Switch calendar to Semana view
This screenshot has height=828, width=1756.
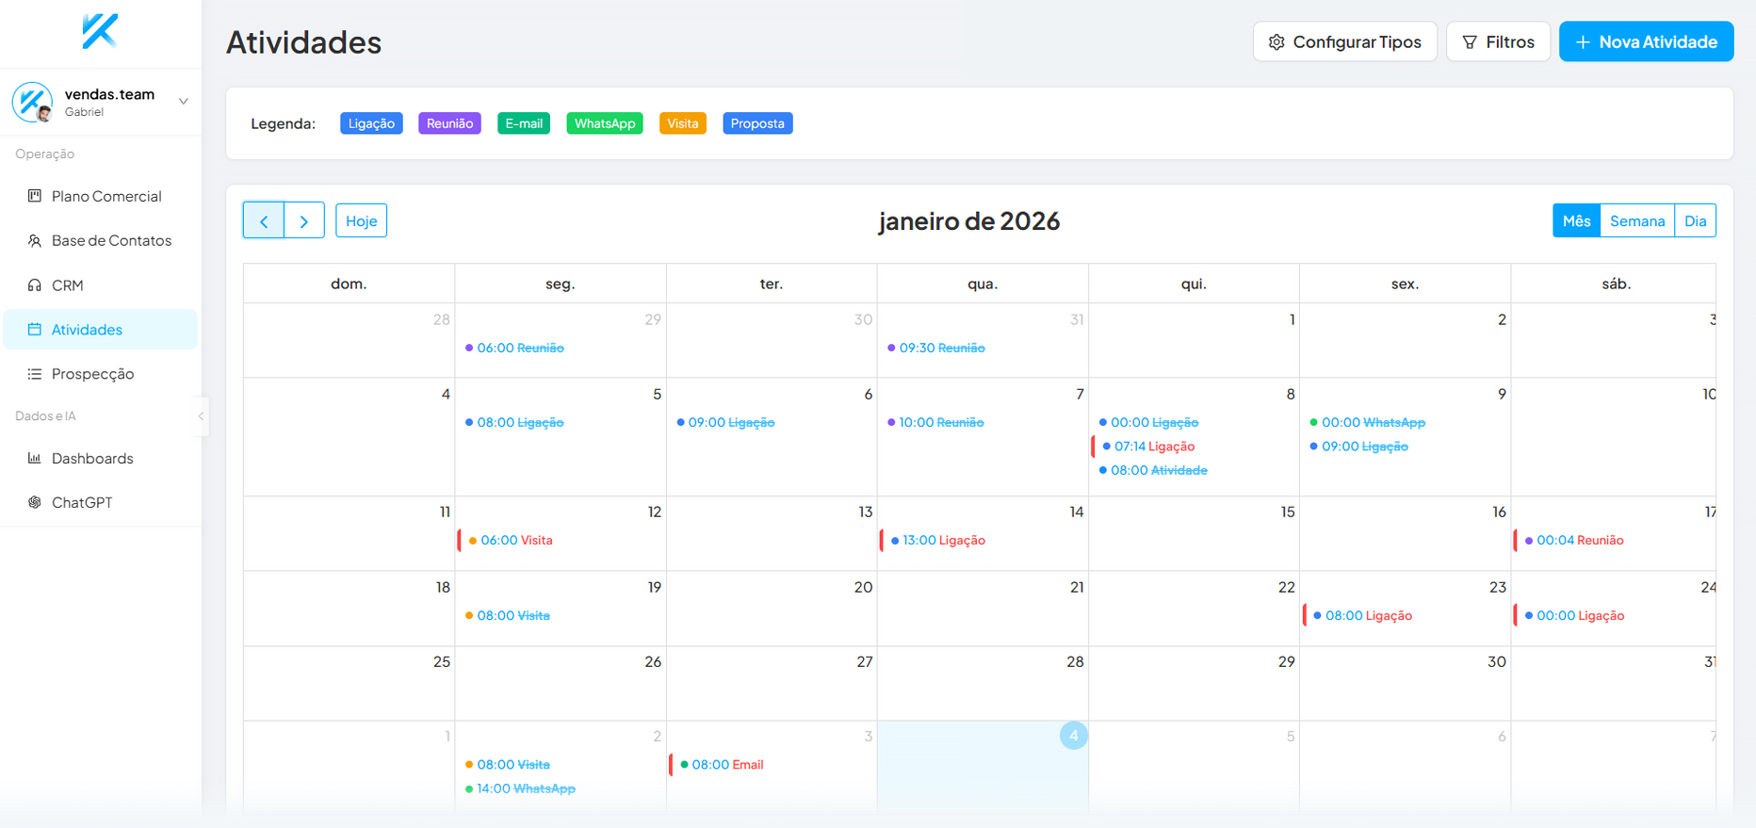(x=1636, y=221)
